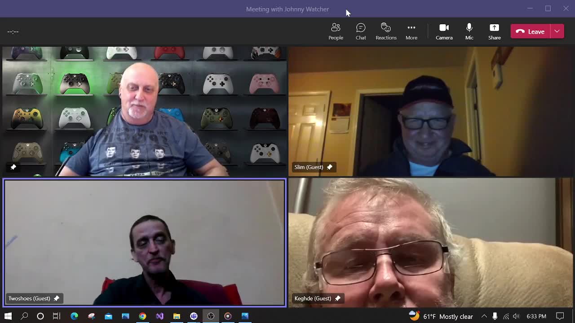Mute the Mic

pos(469,31)
